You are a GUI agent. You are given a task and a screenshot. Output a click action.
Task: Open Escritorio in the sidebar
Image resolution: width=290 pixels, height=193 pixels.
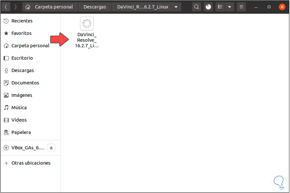(30, 58)
